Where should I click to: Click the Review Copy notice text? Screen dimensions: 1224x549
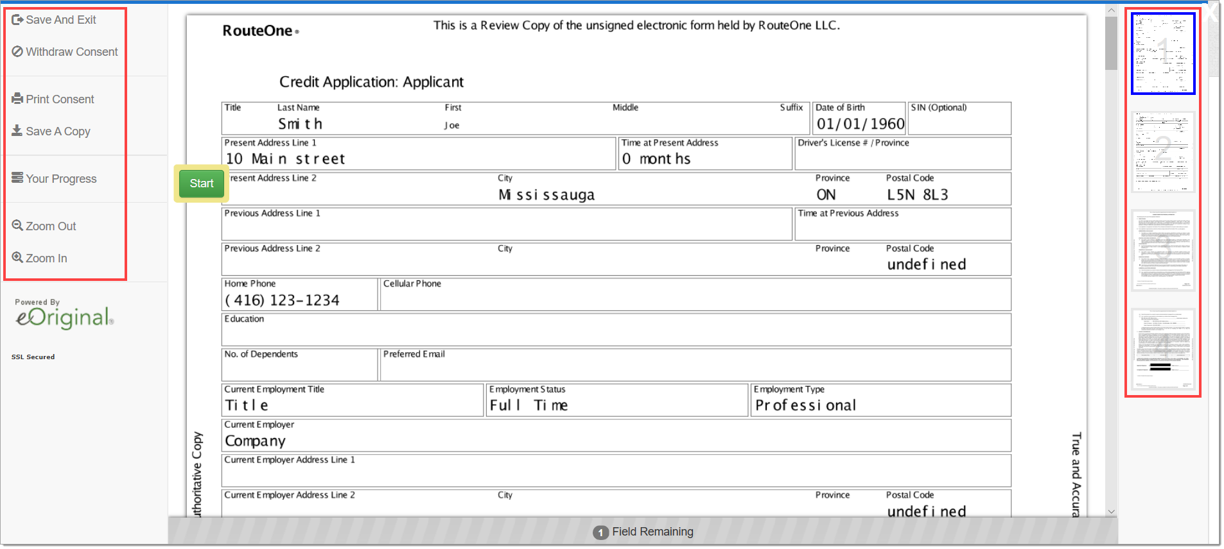pos(636,26)
